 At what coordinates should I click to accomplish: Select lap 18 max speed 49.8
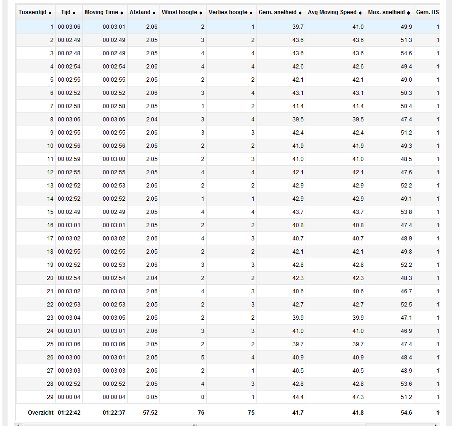coord(406,252)
